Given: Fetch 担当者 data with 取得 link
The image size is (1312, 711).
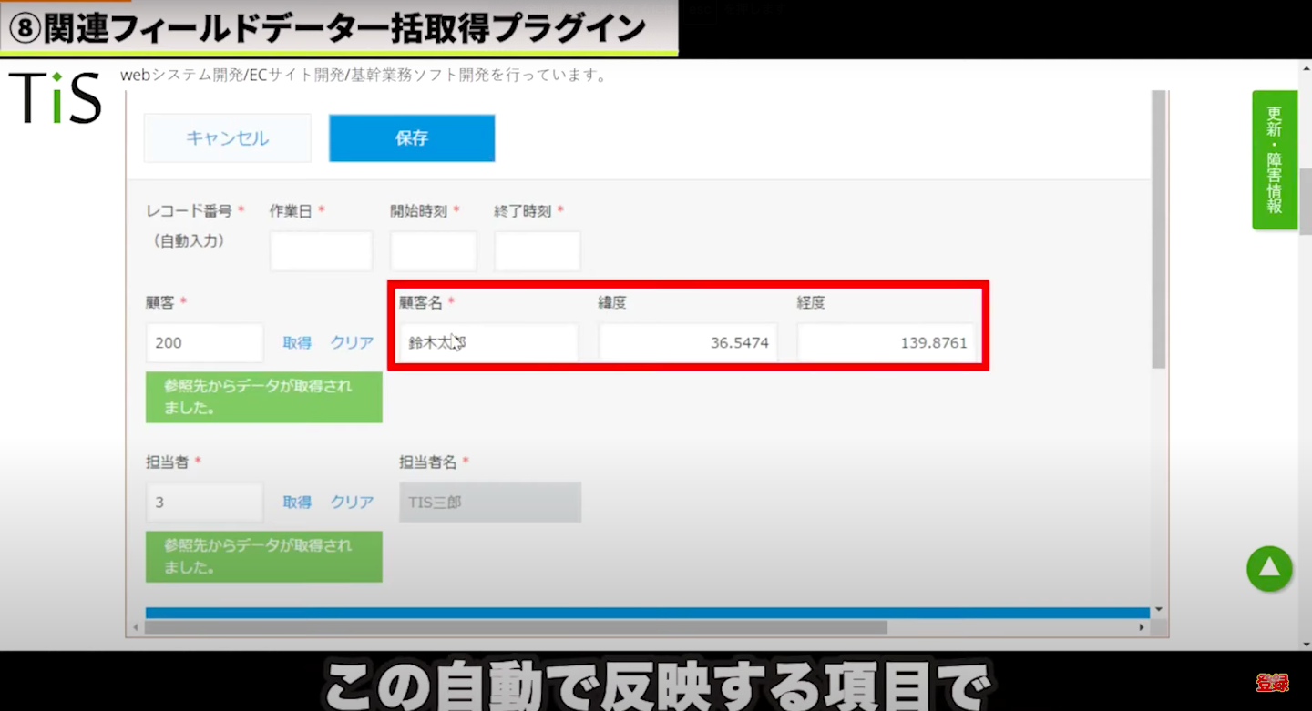Looking at the screenshot, I should coord(297,503).
